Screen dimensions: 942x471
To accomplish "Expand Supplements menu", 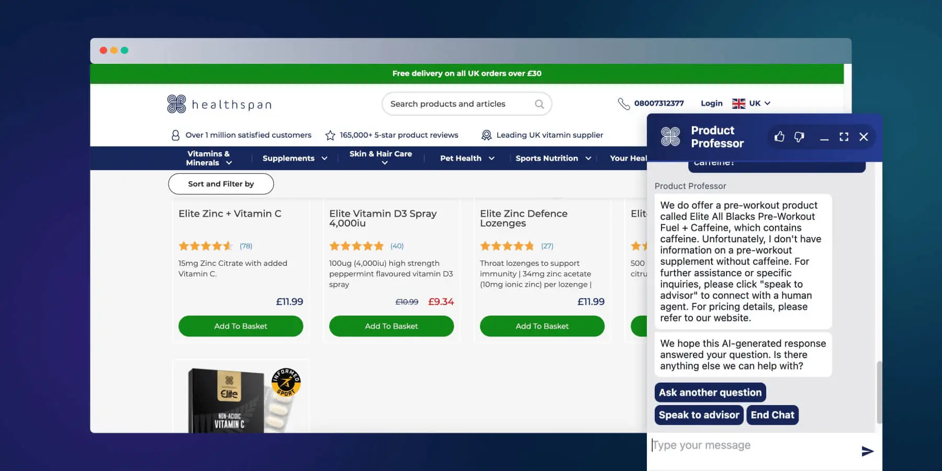I will coord(295,158).
